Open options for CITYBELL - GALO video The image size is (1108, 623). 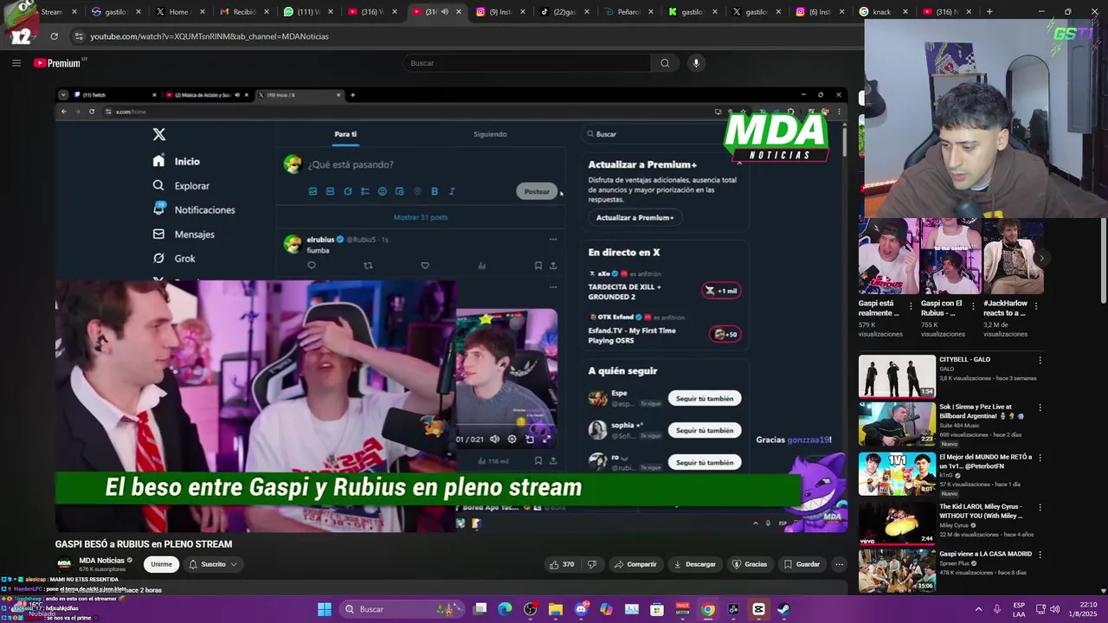point(1040,360)
